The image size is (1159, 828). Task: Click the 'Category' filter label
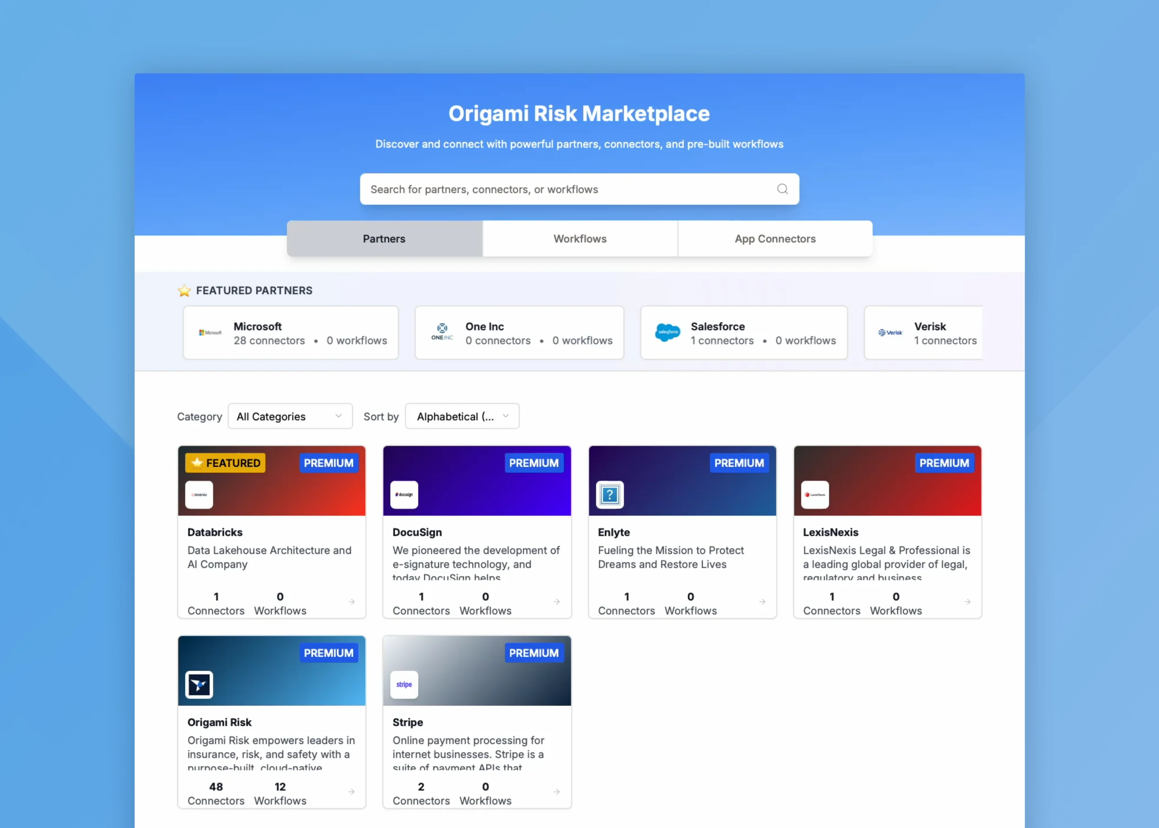coord(199,416)
